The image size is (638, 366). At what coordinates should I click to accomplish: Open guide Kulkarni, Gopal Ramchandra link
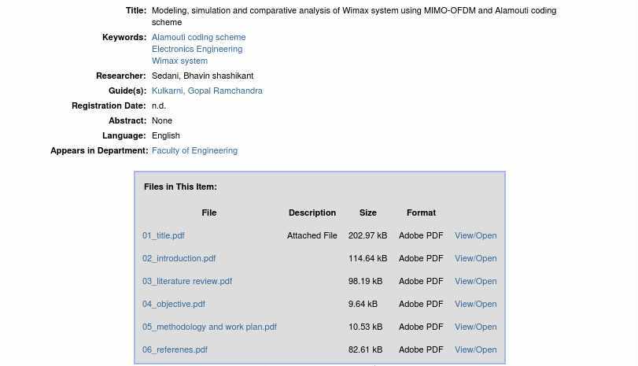pyautogui.click(x=207, y=91)
